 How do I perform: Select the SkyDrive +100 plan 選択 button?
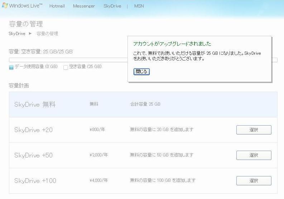254,180
